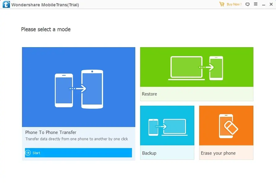
Task: Minimize the MobileTrans window
Action: pyautogui.click(x=263, y=4)
